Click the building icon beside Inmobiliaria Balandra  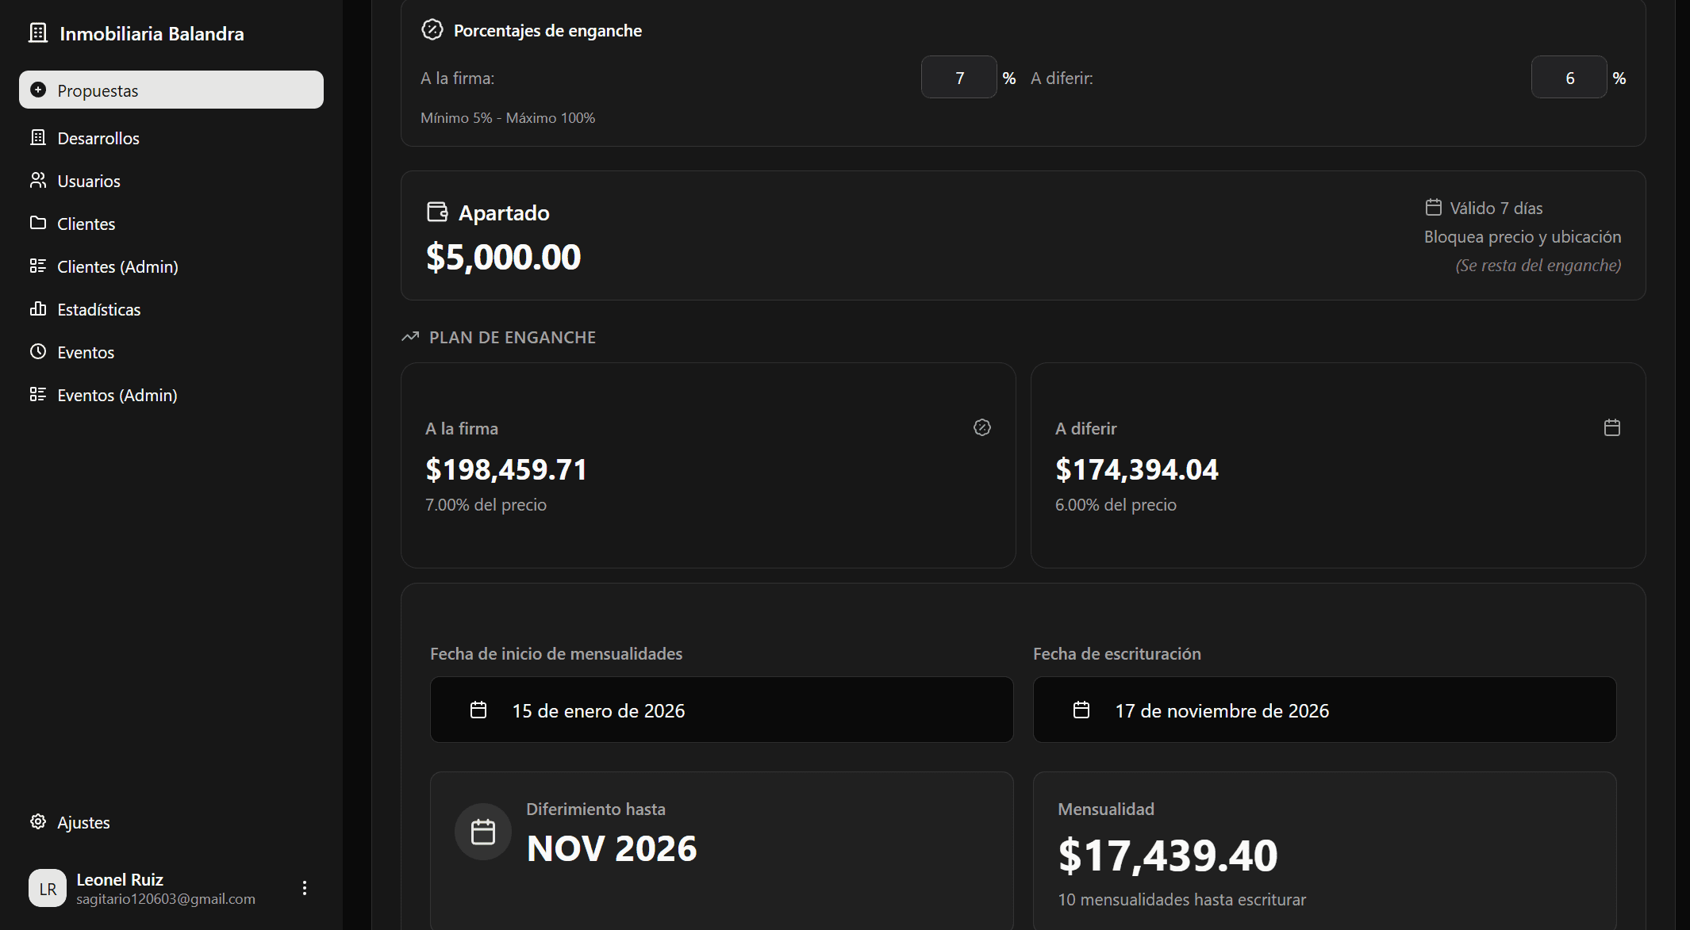click(x=38, y=33)
